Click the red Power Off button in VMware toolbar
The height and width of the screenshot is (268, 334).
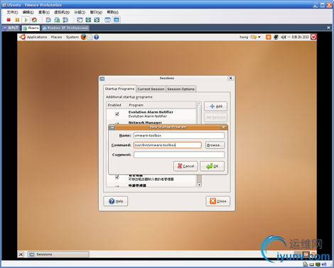pos(9,20)
